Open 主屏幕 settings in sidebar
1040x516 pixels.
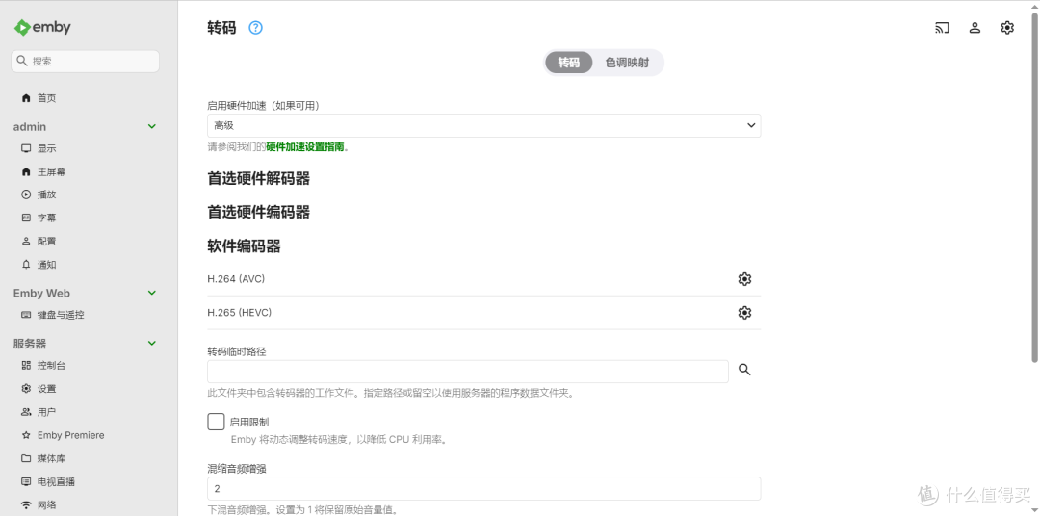pyautogui.click(x=51, y=171)
